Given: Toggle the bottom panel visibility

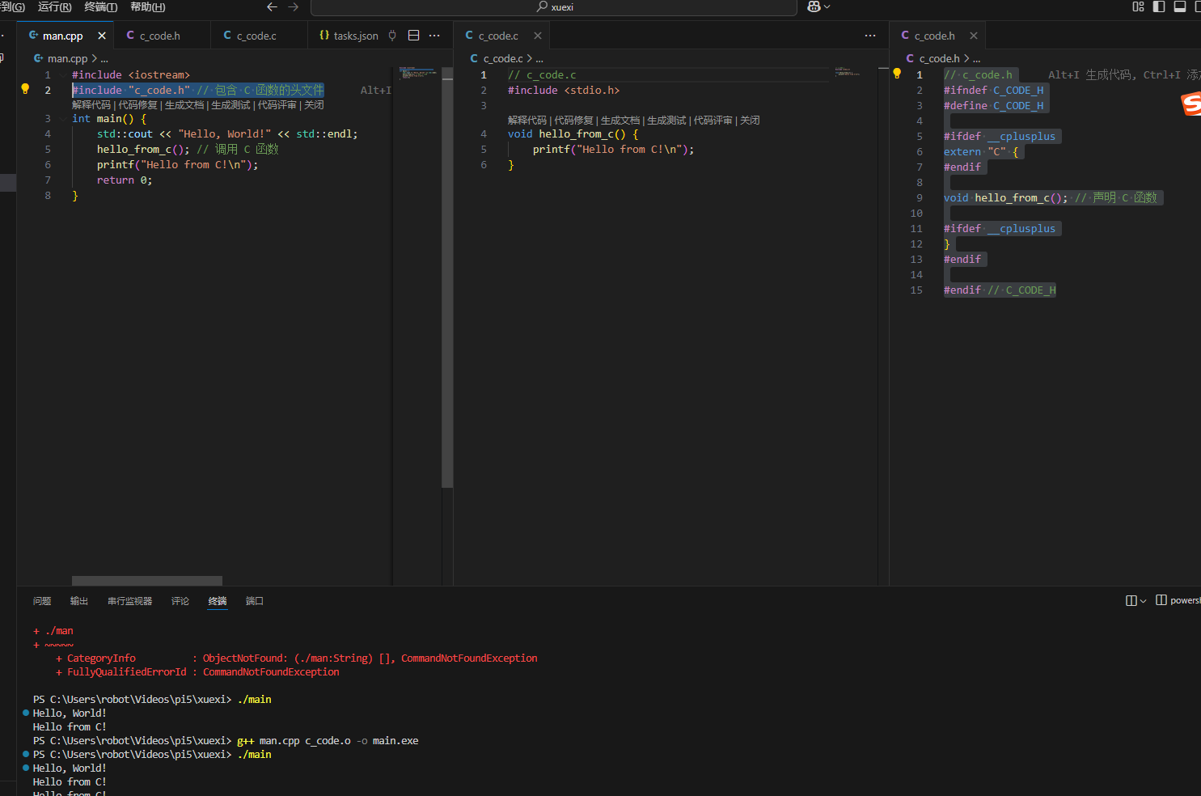Looking at the screenshot, I should (x=1180, y=6).
